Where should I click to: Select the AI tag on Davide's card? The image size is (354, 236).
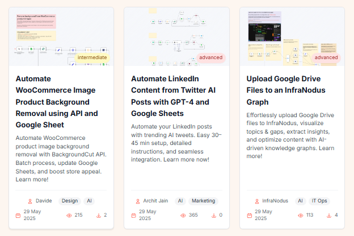[90, 201]
